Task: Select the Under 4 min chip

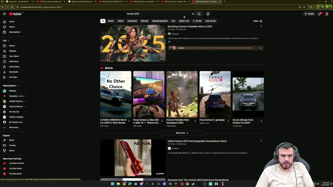Action: tap(184, 21)
